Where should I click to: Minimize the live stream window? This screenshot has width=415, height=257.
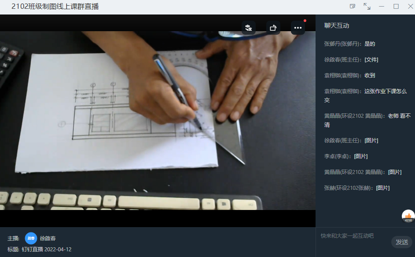[x=382, y=6]
